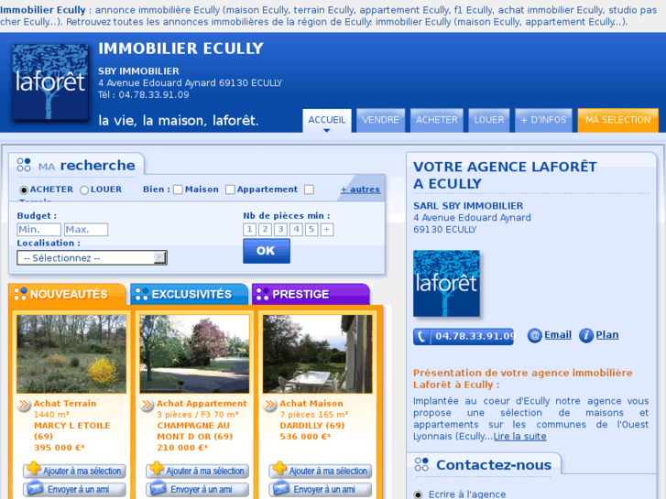Select the ACHETER radio option
Viewport: 666px width, 499px height.
(24, 190)
